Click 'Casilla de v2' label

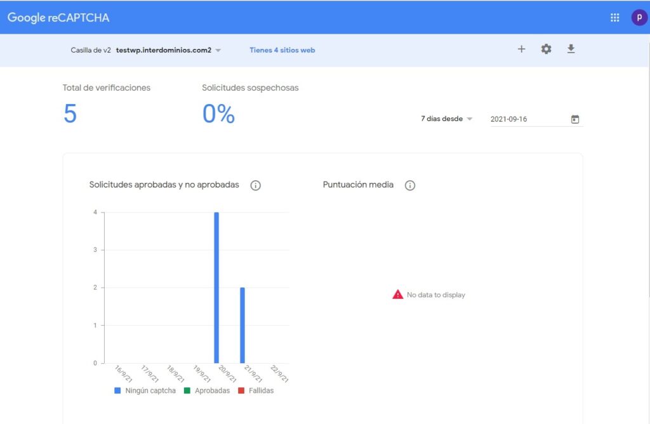91,50
